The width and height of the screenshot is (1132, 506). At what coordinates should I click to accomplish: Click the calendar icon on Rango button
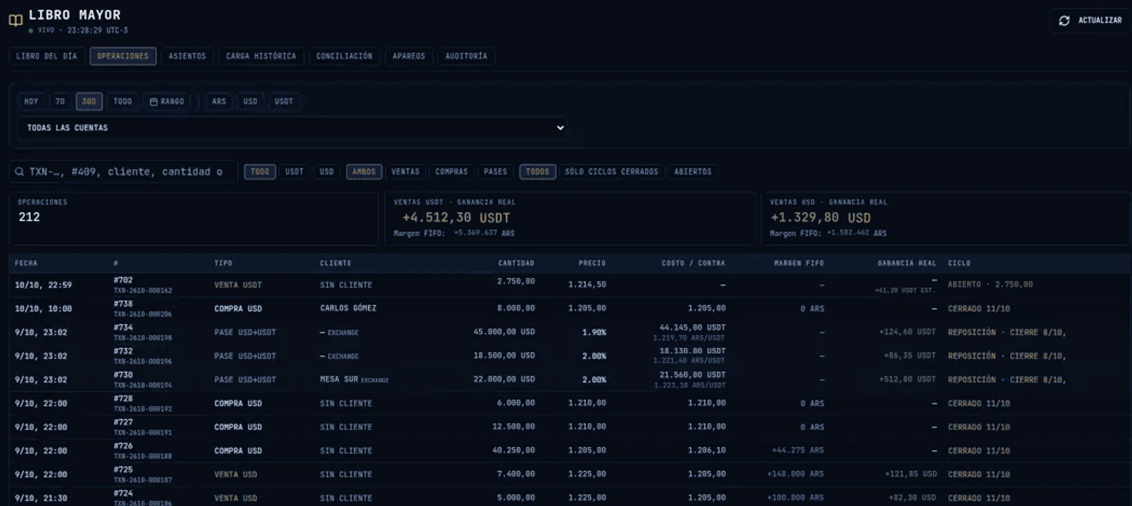pos(154,102)
